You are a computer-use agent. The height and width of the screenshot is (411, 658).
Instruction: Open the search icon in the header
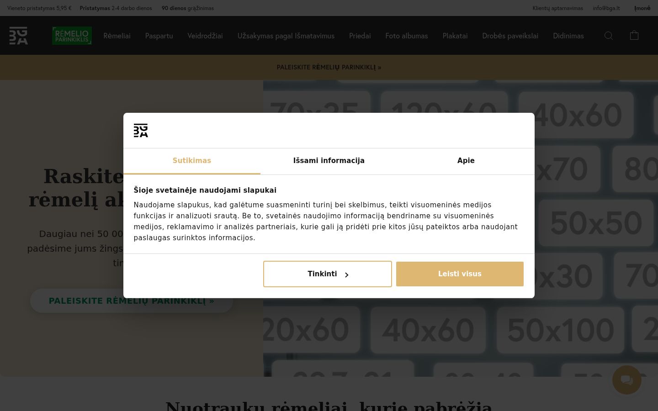[x=609, y=36]
